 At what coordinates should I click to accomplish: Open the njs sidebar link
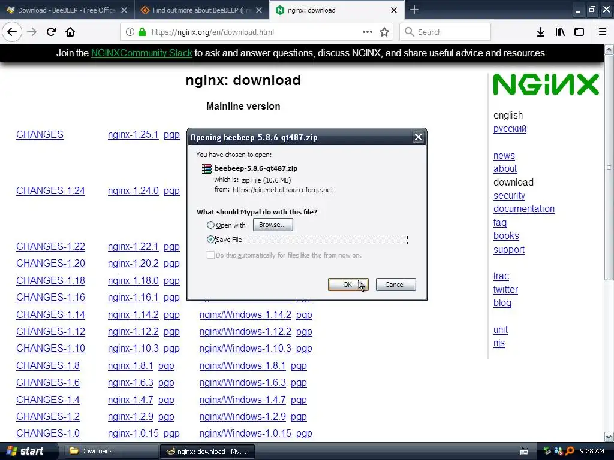tap(499, 343)
